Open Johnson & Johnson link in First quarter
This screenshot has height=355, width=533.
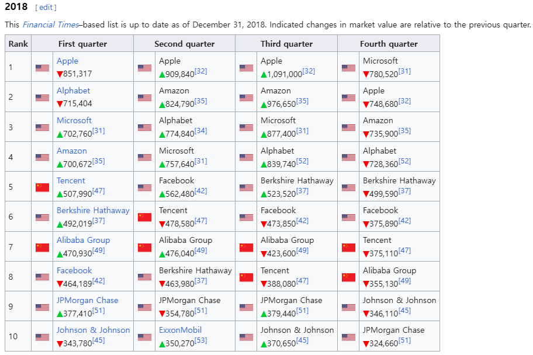[x=93, y=330]
